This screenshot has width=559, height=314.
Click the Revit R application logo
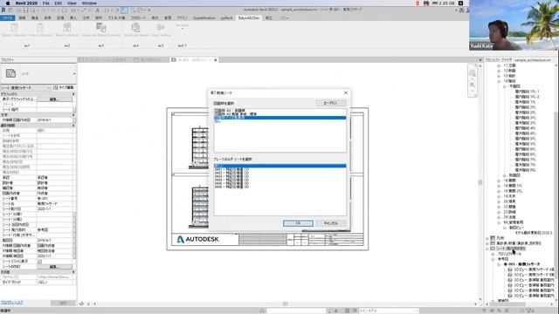click(3, 10)
